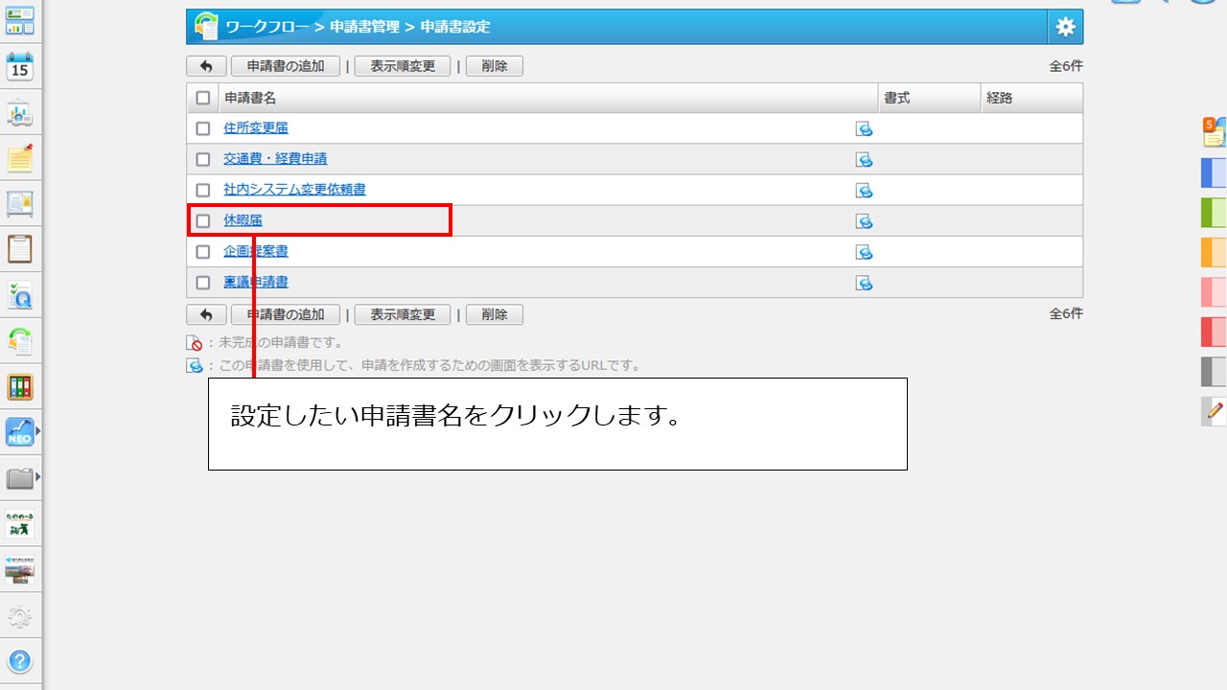This screenshot has height=690, width=1227.
Task: Select the blue color tab on right edge
Action: pyautogui.click(x=1215, y=172)
